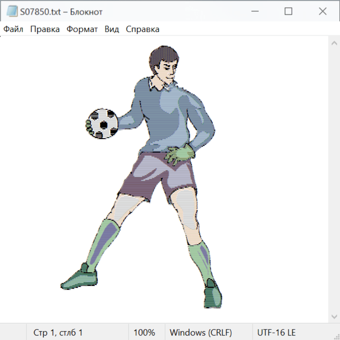Open the Справка menu
Viewport: 340px width, 340px height.
(142, 29)
